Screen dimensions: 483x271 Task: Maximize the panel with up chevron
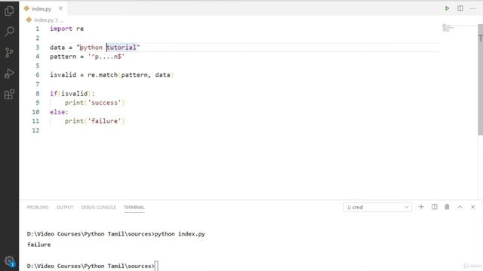460,207
